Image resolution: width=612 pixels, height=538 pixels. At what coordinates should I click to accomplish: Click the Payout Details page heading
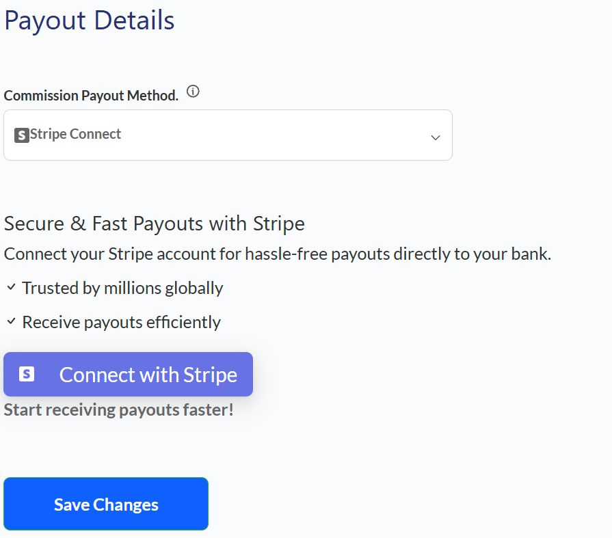pos(90,21)
